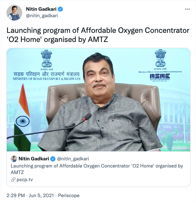
Task: Click the MSME logo in the broadcast image
Action: (160, 76)
